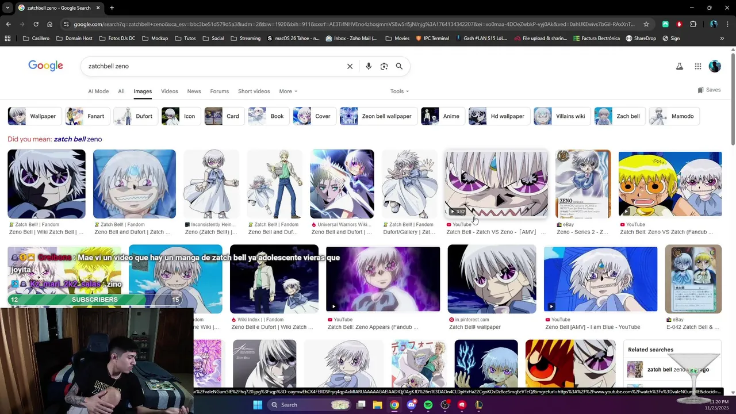Filter images by the Wallpaper chip
The image size is (736, 414).
(x=34, y=116)
